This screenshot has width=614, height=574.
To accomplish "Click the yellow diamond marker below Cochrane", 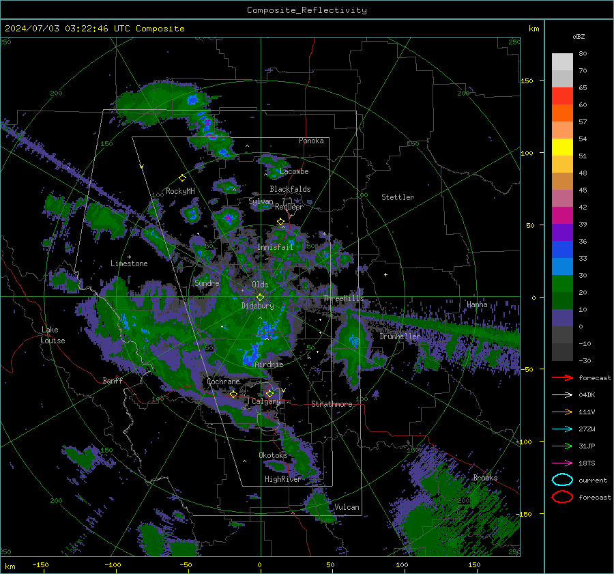I will point(234,394).
